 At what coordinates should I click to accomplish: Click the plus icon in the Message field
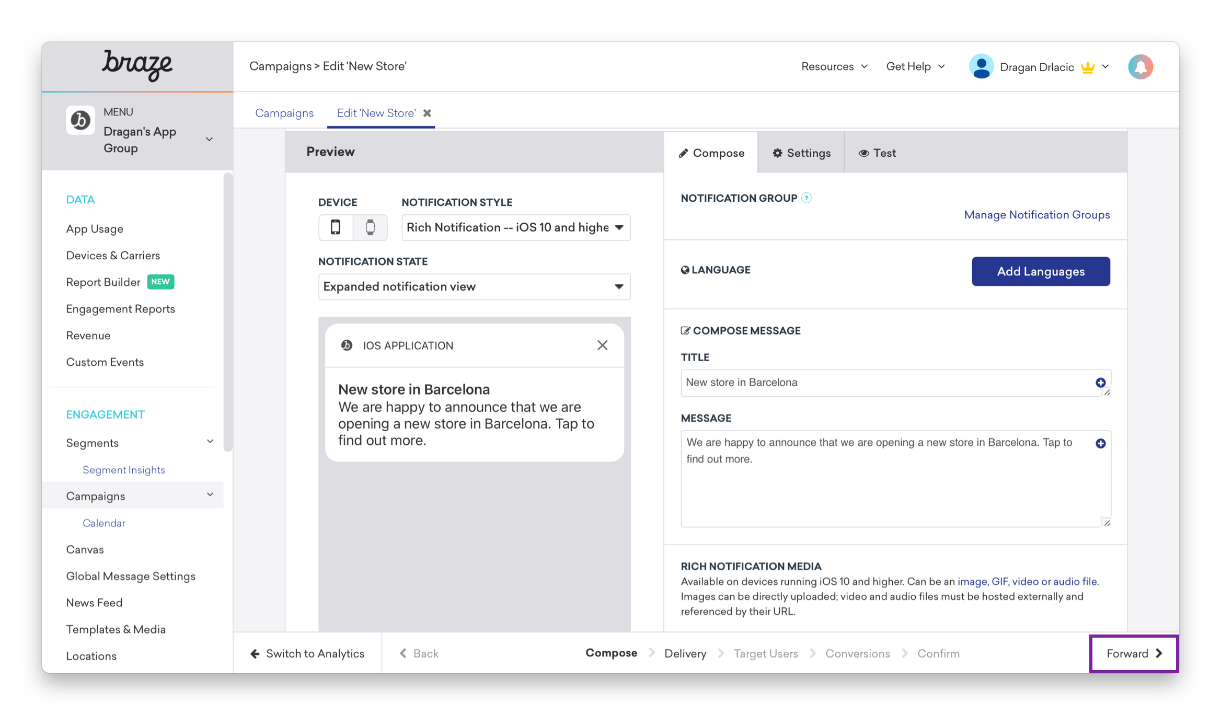click(1100, 443)
